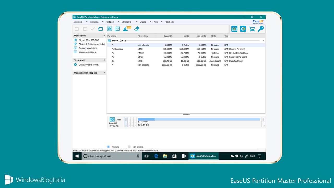
Task: Open the cleanup tool marked NEW
Action: [x=127, y=29]
